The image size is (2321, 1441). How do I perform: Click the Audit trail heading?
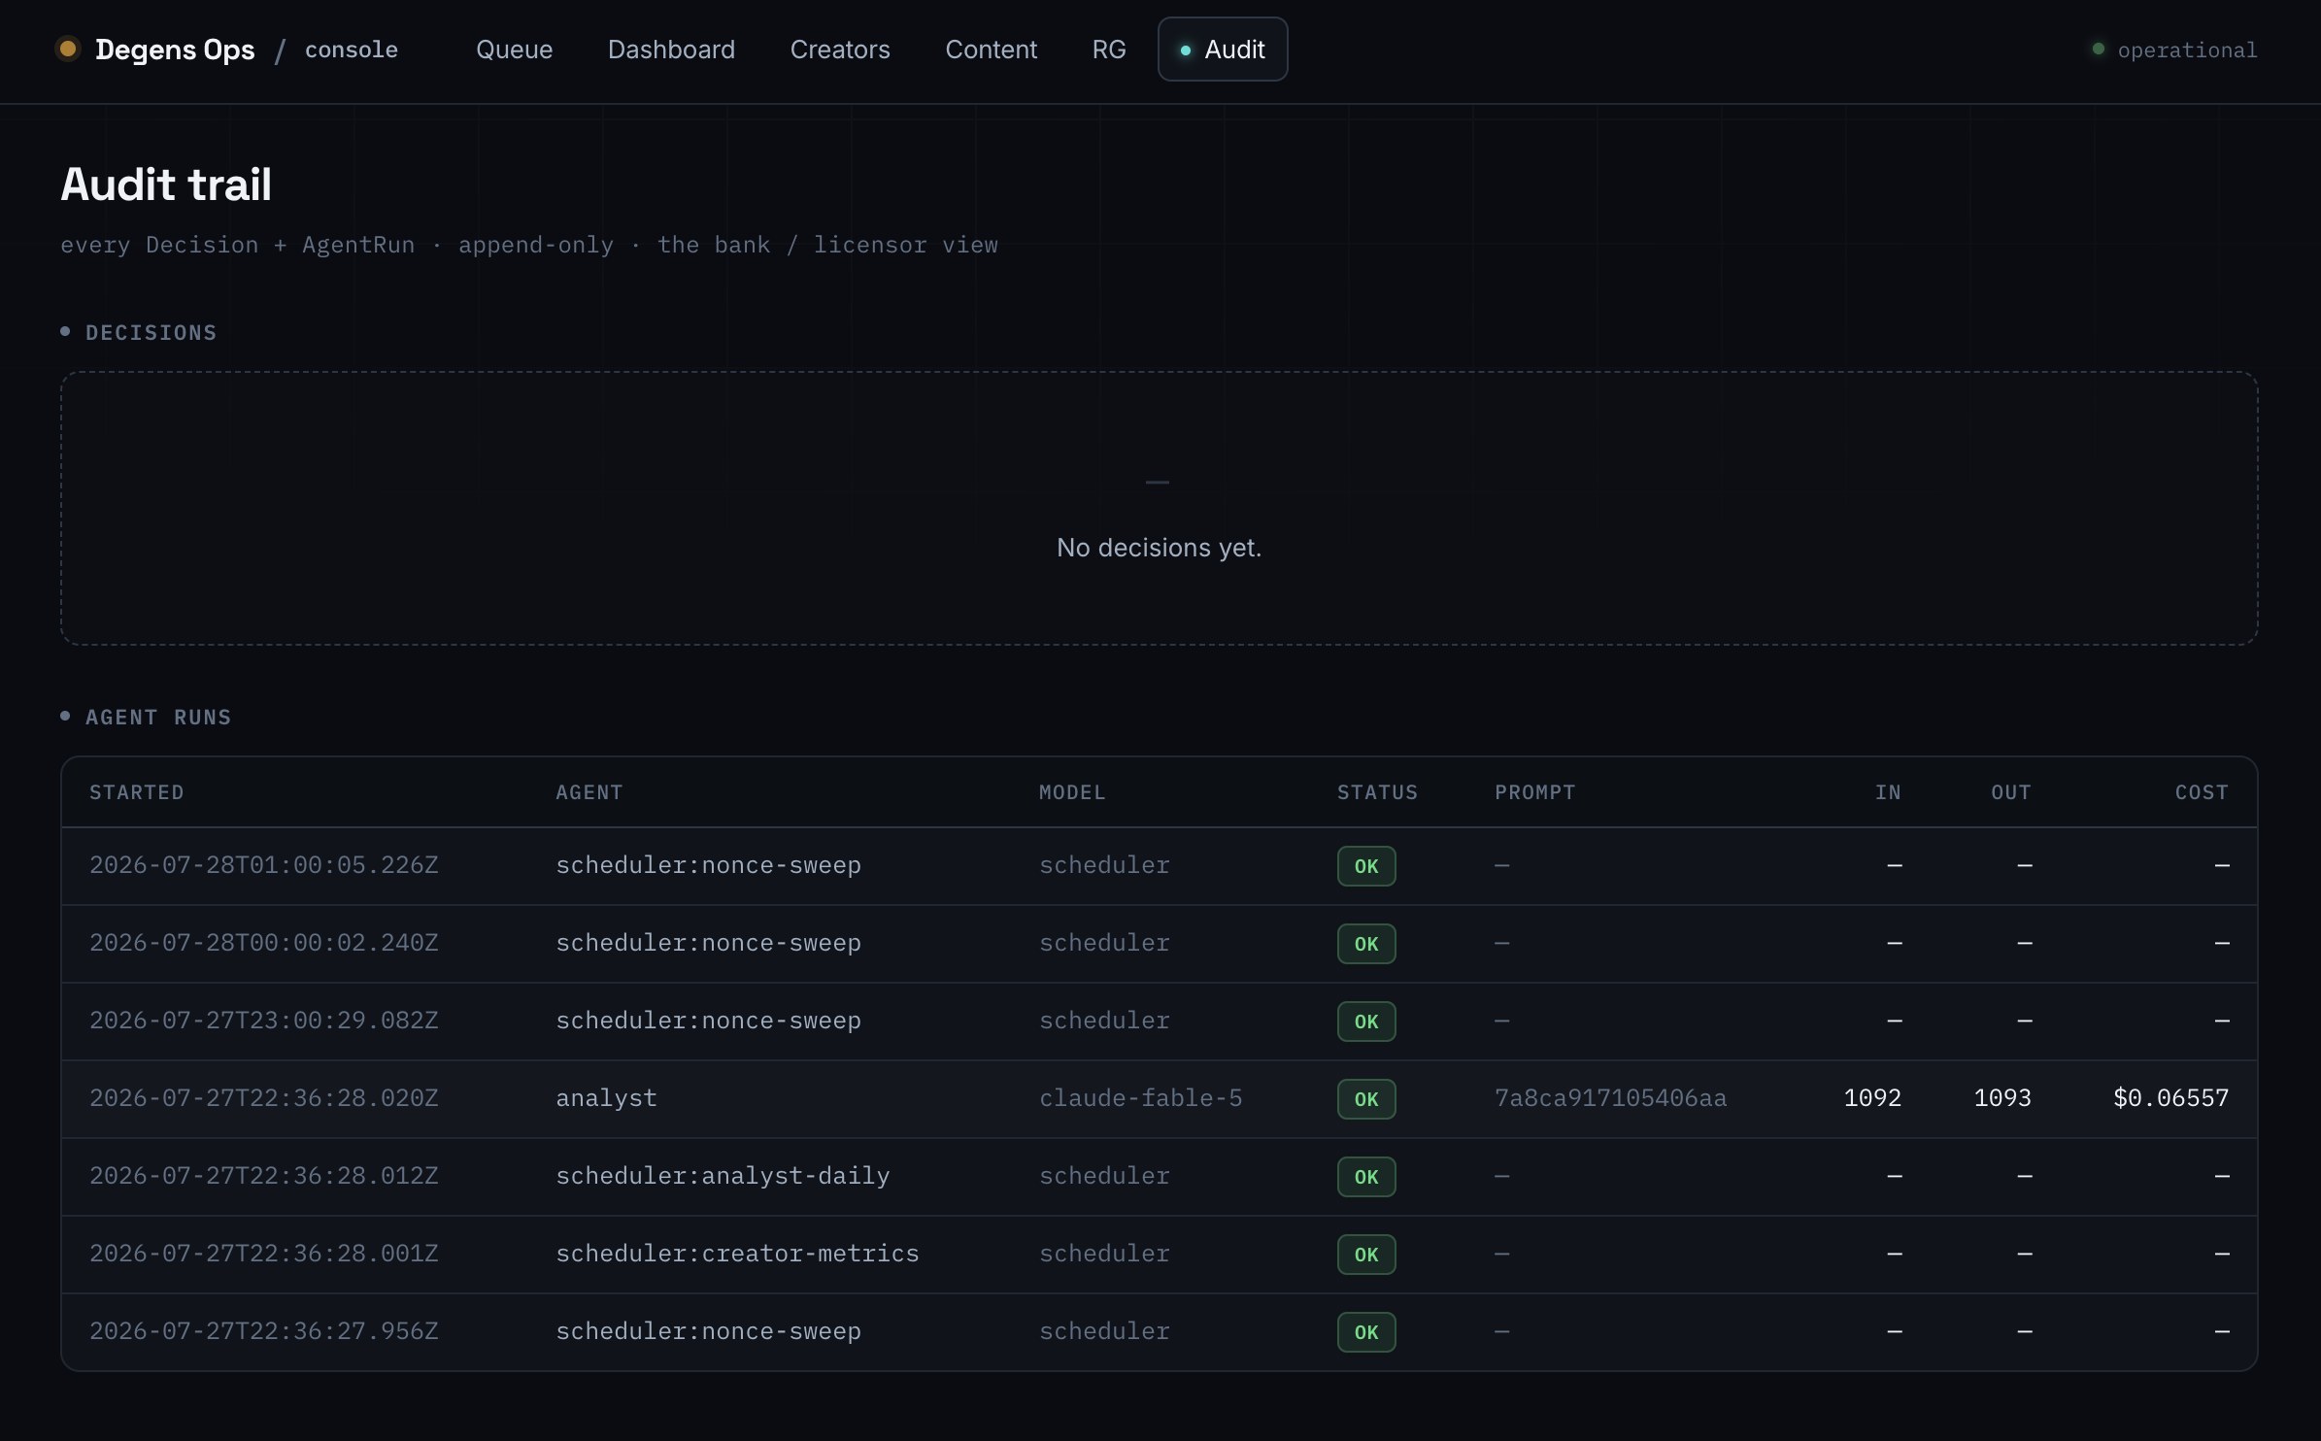click(x=166, y=184)
